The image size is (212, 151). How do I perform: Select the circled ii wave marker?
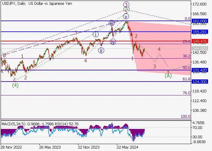(x=101, y=51)
